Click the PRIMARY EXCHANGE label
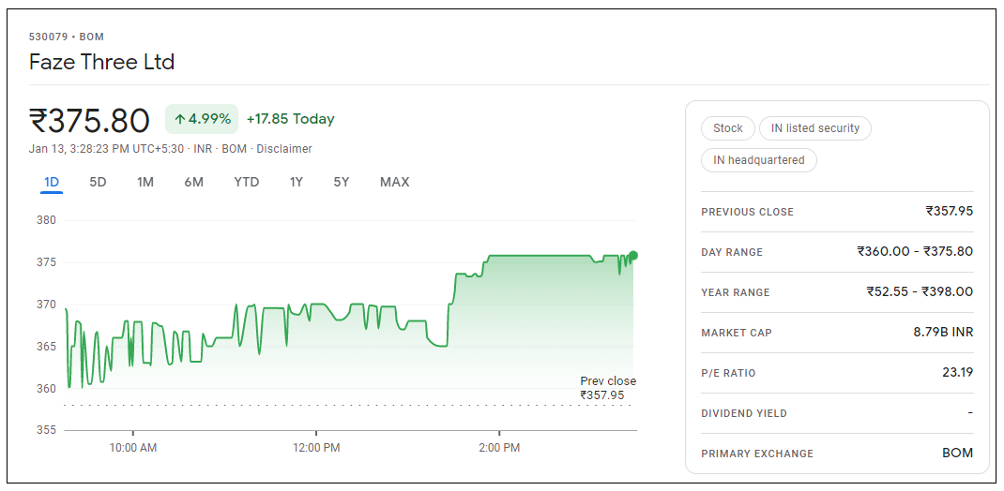The height and width of the screenshot is (491, 1004). [757, 454]
